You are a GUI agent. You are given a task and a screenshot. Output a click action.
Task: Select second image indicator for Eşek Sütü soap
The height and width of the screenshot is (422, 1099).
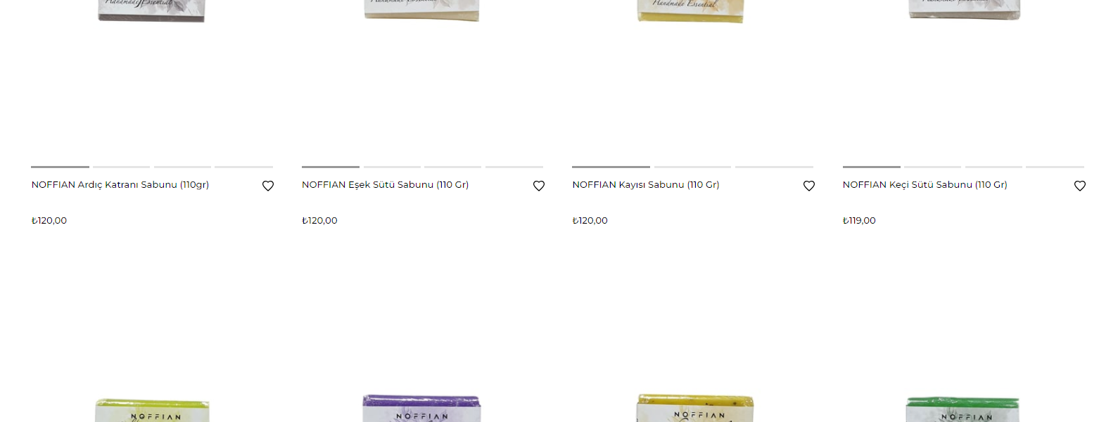coord(392,167)
